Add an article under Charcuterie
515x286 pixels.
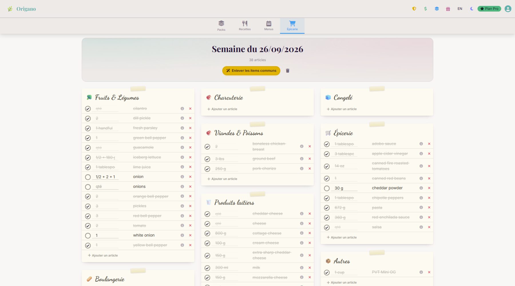[x=222, y=109]
